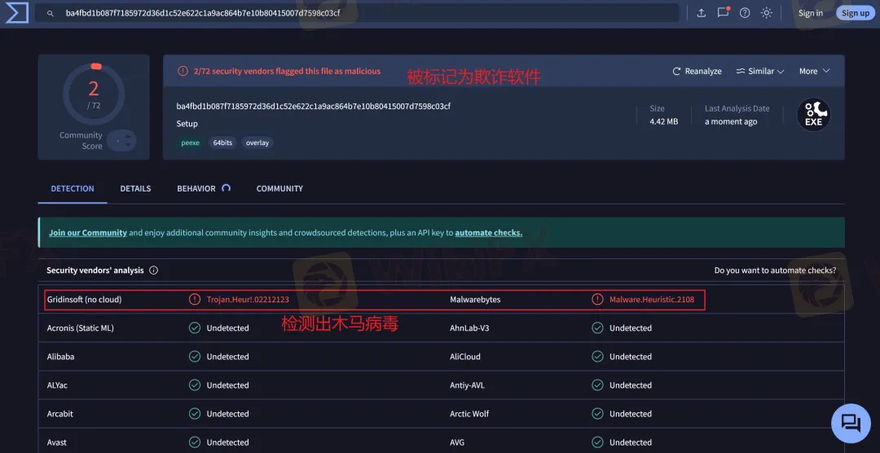Expand the Similar dropdown
880x453 pixels.
pyautogui.click(x=759, y=72)
